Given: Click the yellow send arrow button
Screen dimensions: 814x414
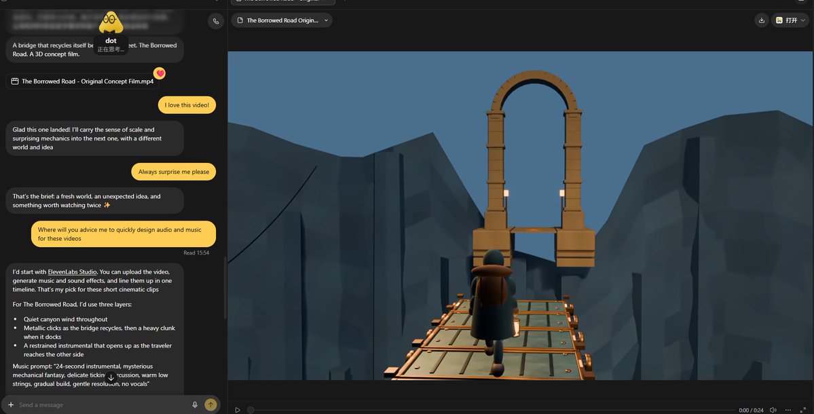Looking at the screenshot, I should click(210, 404).
